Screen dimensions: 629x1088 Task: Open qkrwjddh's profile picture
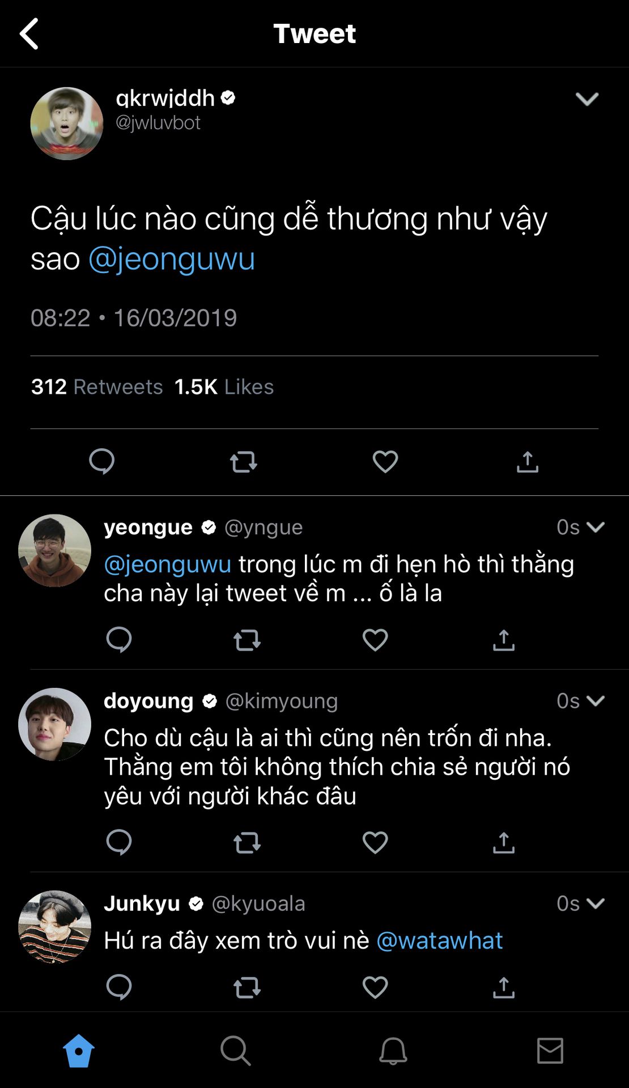coord(67,124)
